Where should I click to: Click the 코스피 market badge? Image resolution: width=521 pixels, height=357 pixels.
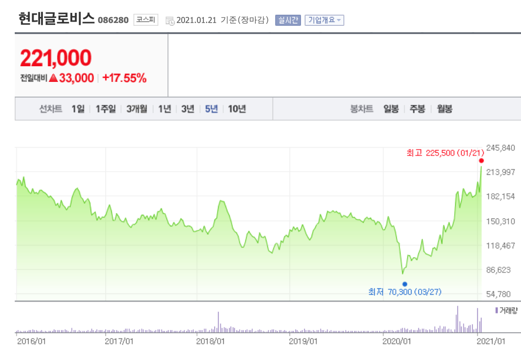coord(145,20)
